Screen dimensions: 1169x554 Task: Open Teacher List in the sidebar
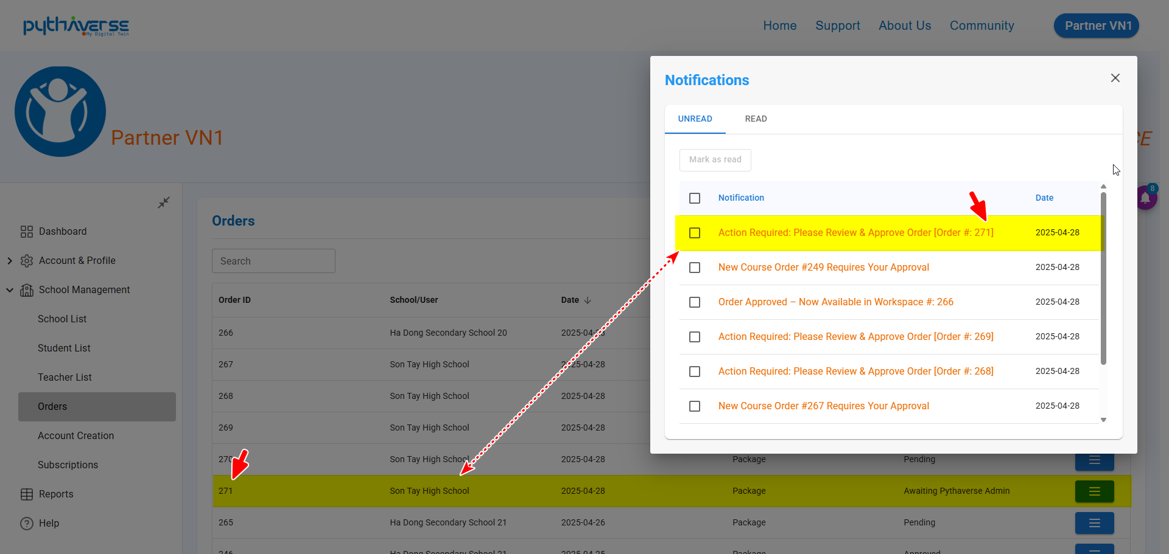click(x=65, y=378)
